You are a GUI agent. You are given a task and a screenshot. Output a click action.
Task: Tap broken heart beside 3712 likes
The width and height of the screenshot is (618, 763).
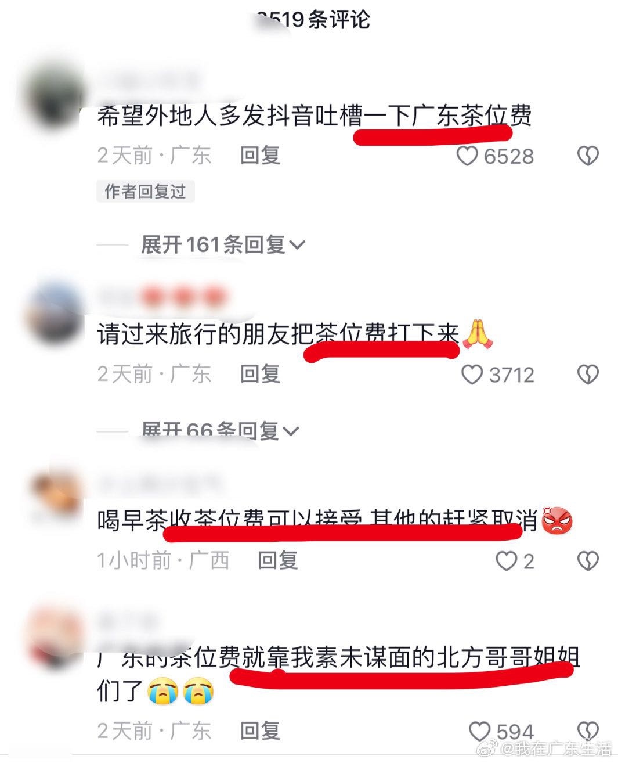pyautogui.click(x=588, y=375)
